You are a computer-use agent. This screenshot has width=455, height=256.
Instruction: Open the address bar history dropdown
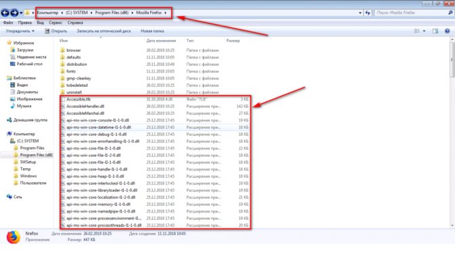pyautogui.click(x=360, y=13)
